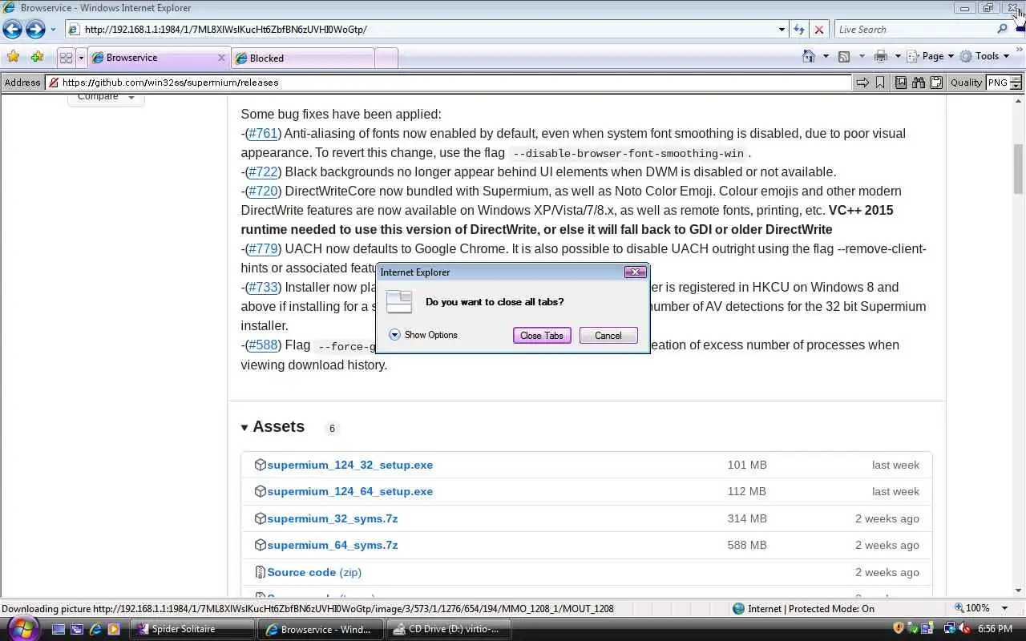Click the Add to Favorites icon

37,57
